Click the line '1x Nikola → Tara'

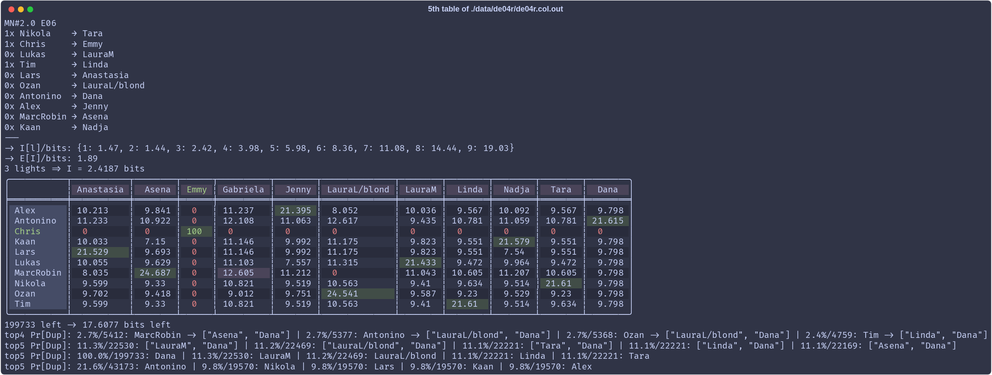53,33
